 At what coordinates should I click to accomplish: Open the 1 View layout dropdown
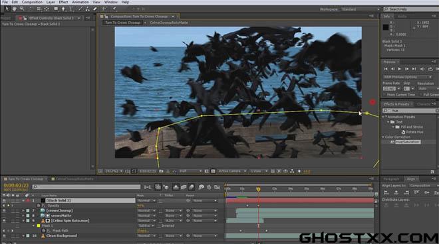[259, 171]
